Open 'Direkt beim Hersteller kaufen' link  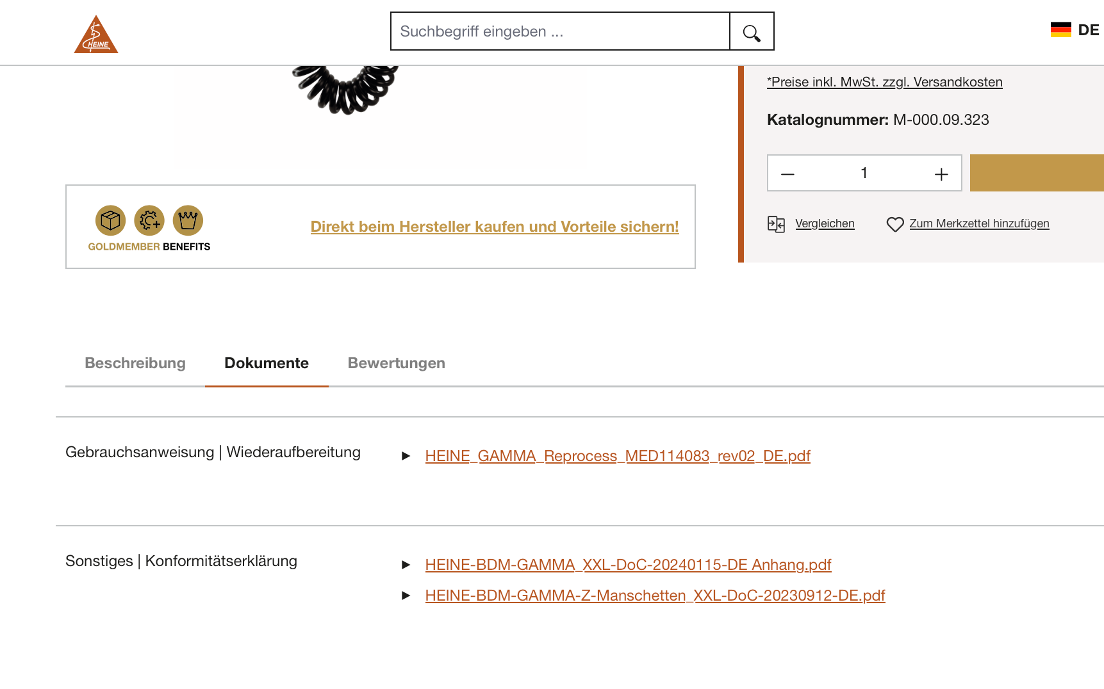pyautogui.click(x=495, y=227)
